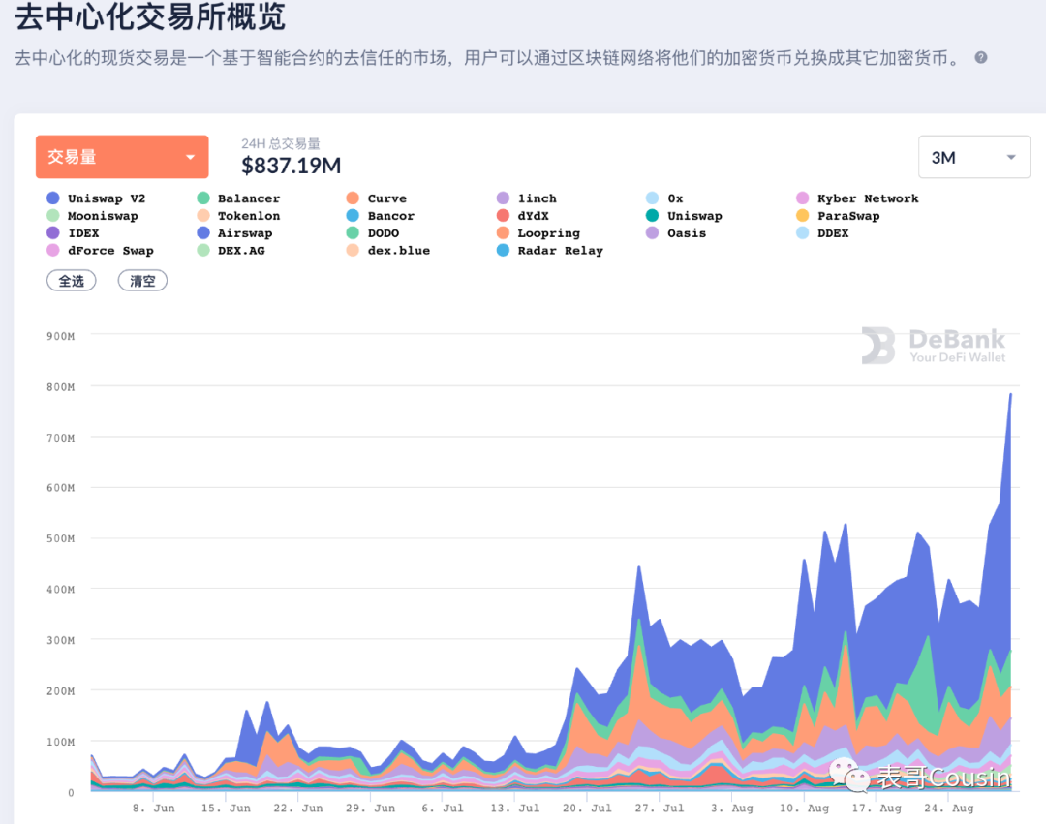Image resolution: width=1046 pixels, height=824 pixels.
Task: Click the Radar Relay legend dot icon
Action: (505, 250)
